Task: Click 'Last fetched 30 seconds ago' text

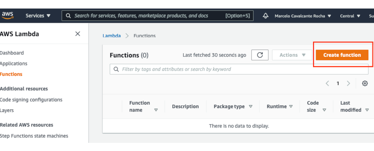Action: (214, 55)
